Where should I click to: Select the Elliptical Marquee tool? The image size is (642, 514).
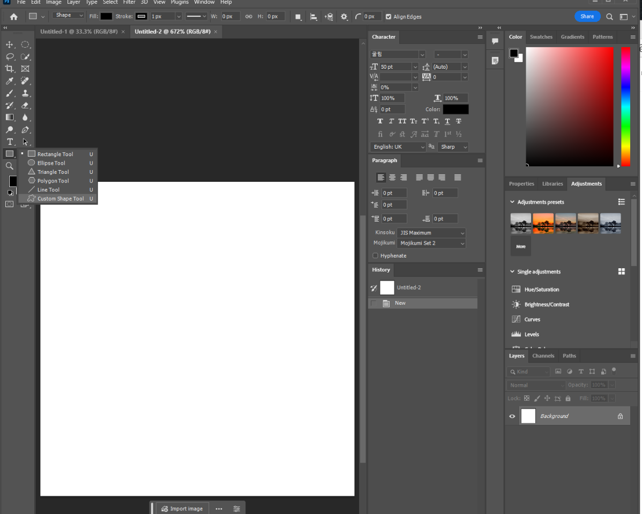[x=25, y=45]
